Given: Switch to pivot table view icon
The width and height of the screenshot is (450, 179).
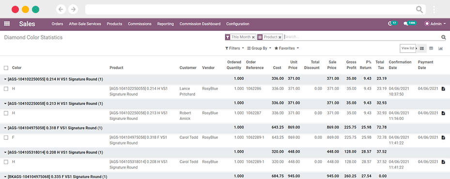Looking at the screenshot, I should (431, 48).
